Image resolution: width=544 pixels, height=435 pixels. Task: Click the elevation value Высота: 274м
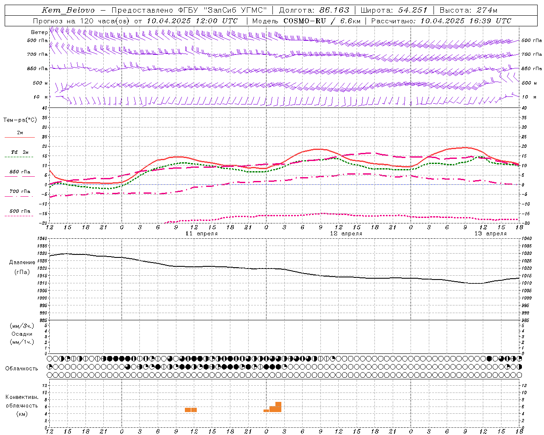pyautogui.click(x=468, y=10)
